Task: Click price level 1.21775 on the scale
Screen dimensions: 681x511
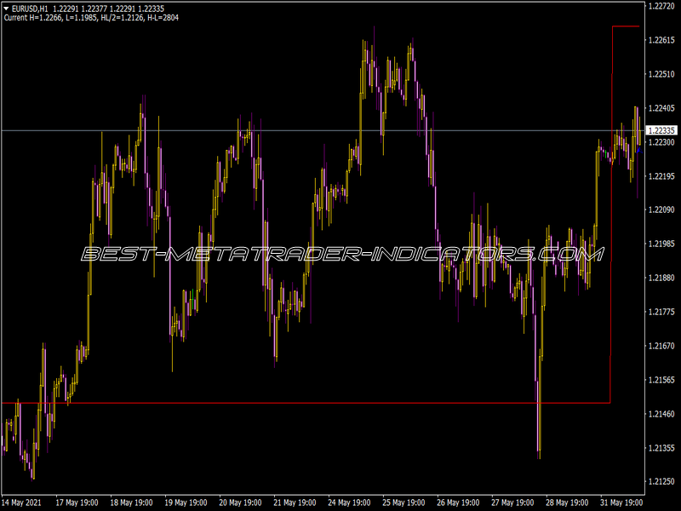Action: click(661, 312)
